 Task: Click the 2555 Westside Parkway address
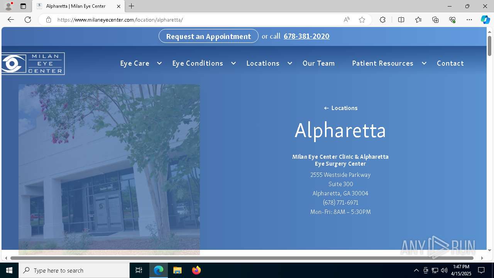coord(340,175)
